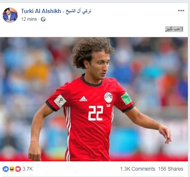Viewport: 190px width, 177px height.
Task: Click the Egypt team crest on jersey
Action: (x=108, y=97)
